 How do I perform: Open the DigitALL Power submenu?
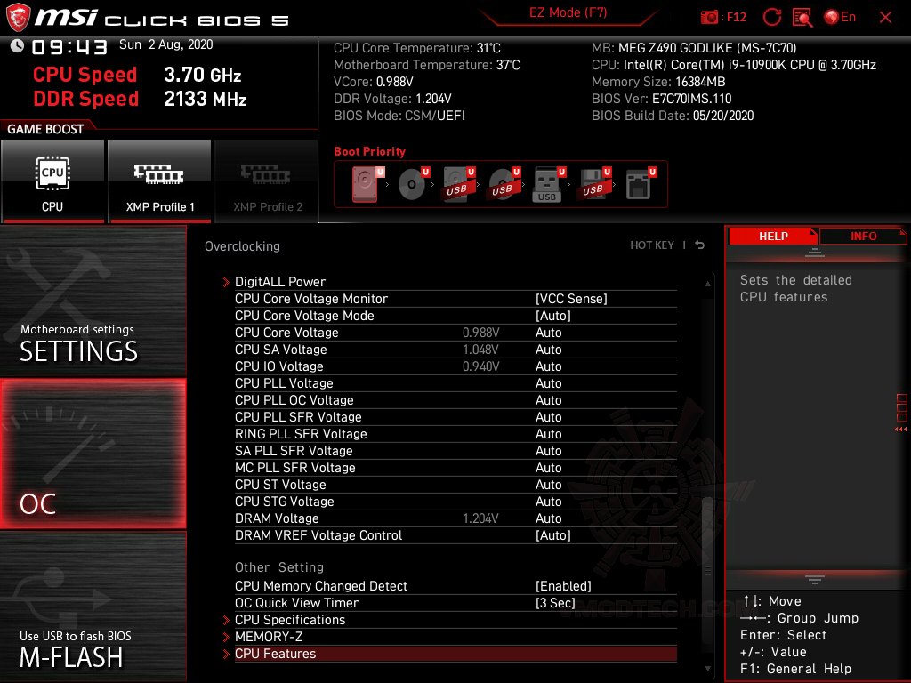point(280,281)
